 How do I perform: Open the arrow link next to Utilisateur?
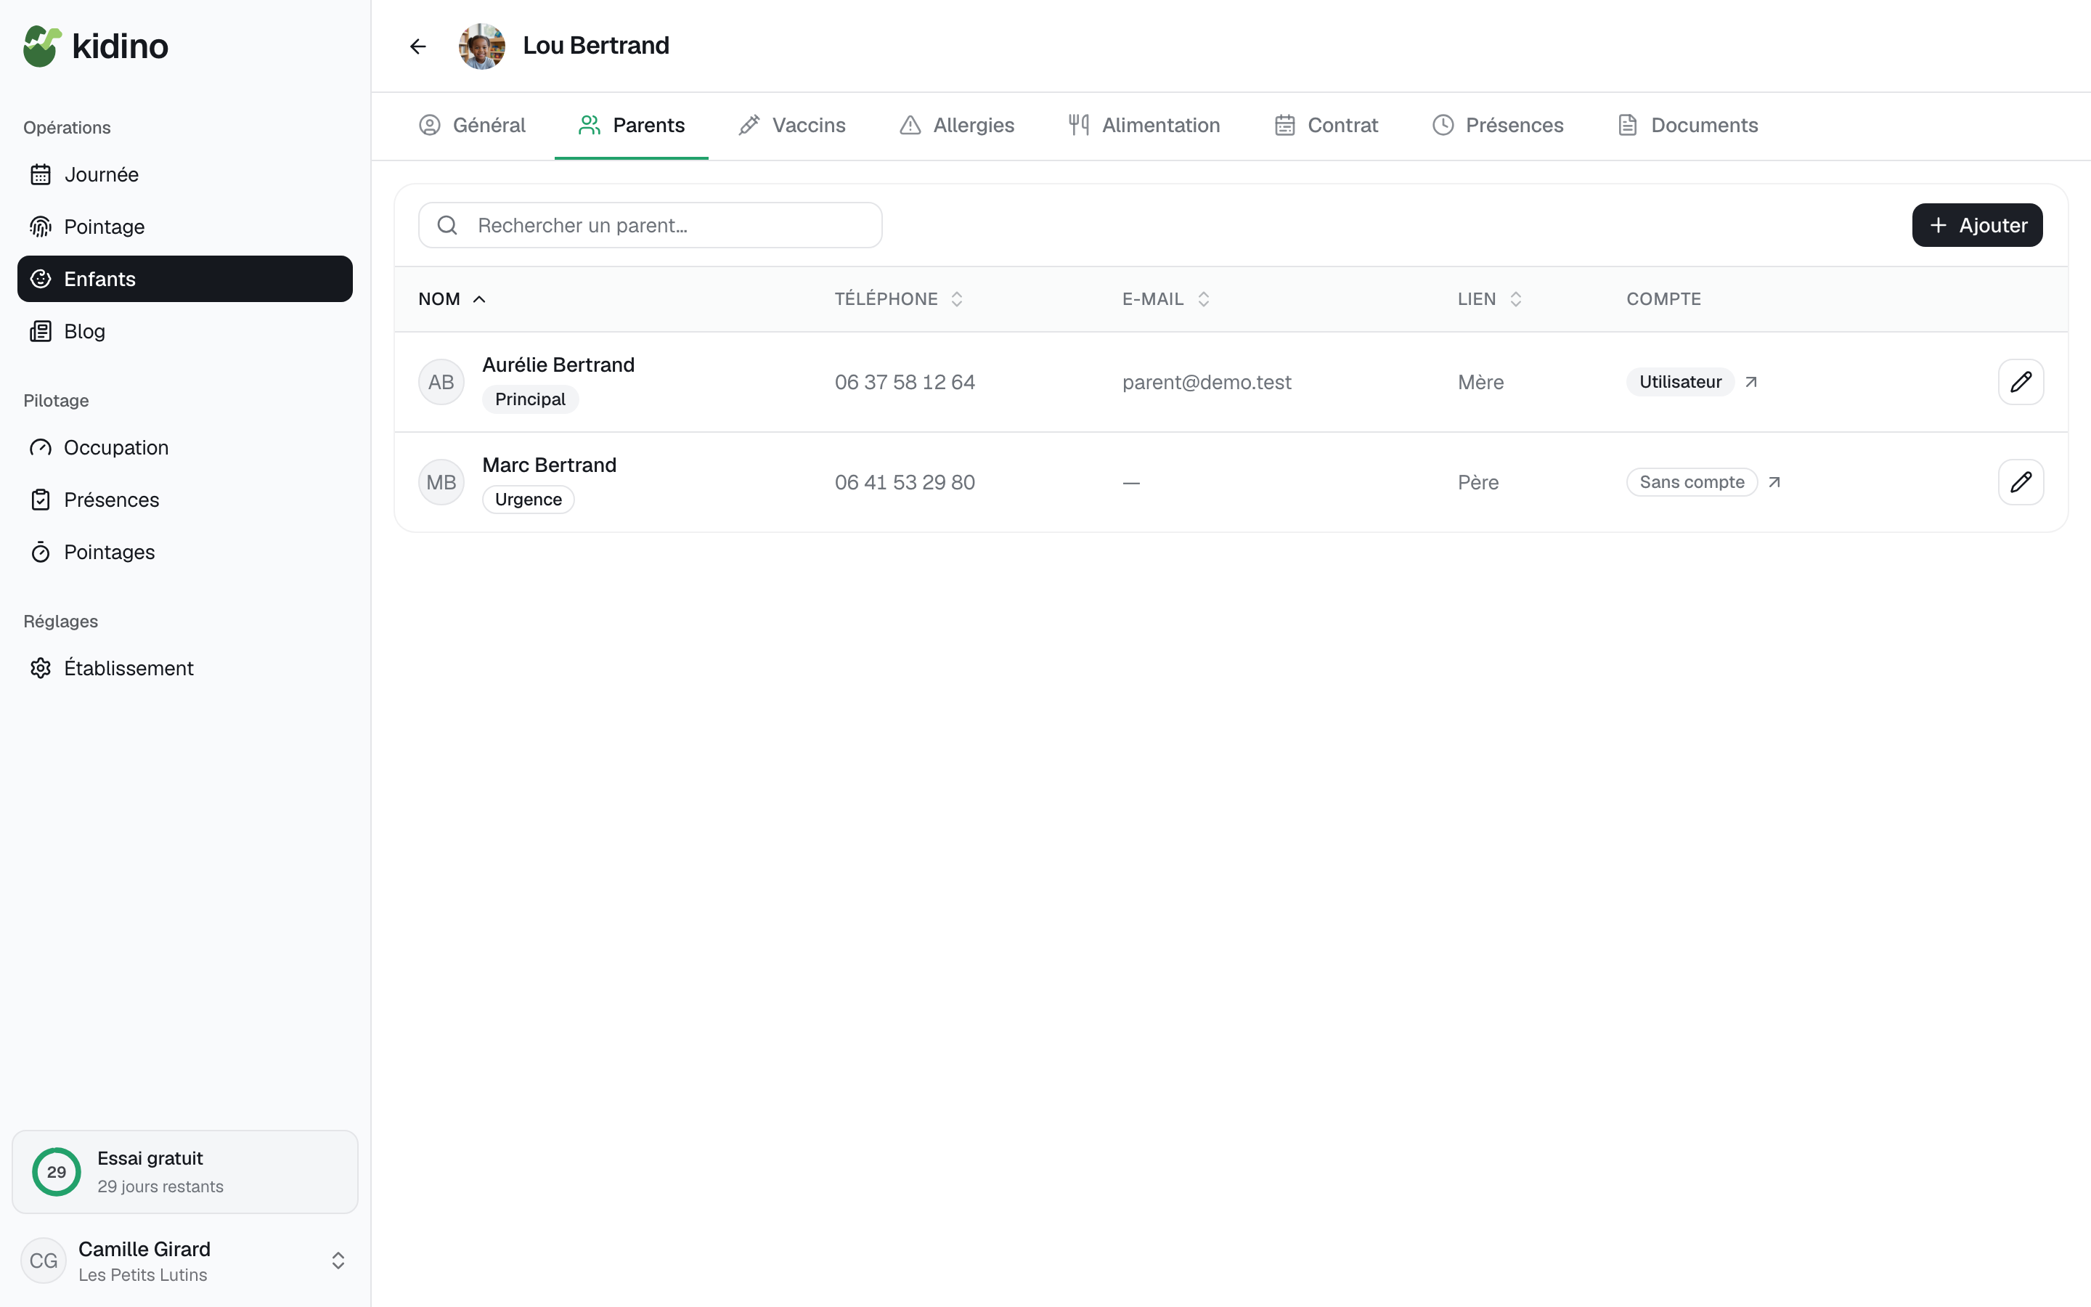[x=1750, y=382]
